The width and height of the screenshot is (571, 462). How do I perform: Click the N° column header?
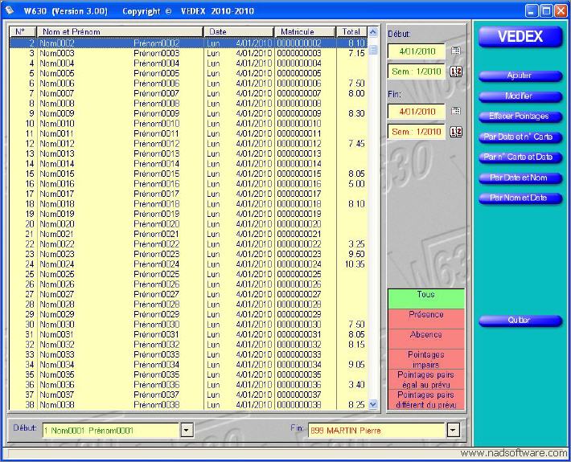tap(23, 31)
